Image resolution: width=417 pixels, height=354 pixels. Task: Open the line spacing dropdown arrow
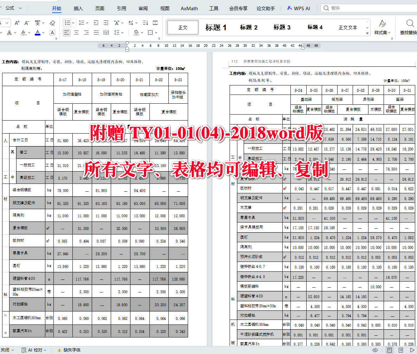(x=122, y=32)
